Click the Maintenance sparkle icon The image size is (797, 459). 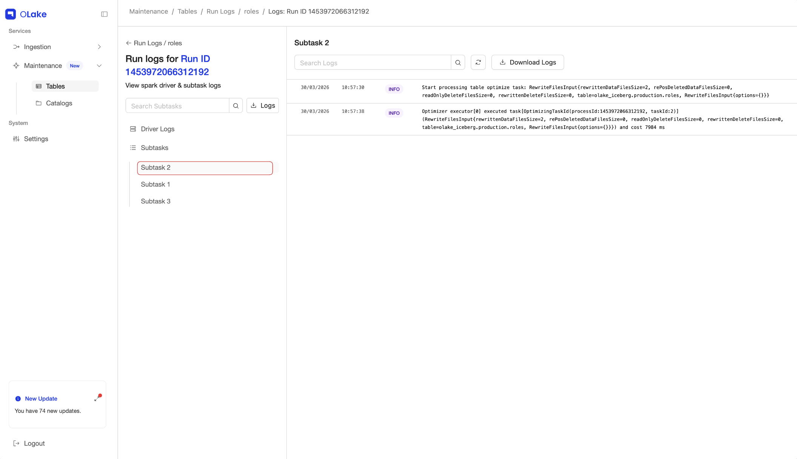[x=16, y=65]
